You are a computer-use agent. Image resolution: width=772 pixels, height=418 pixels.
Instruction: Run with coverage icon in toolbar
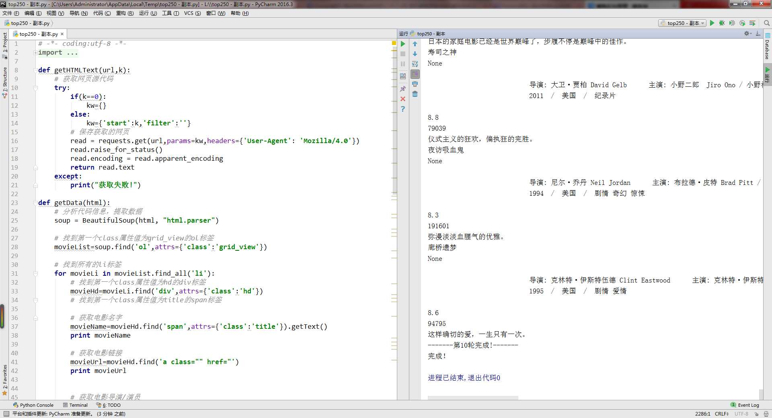[x=732, y=23]
